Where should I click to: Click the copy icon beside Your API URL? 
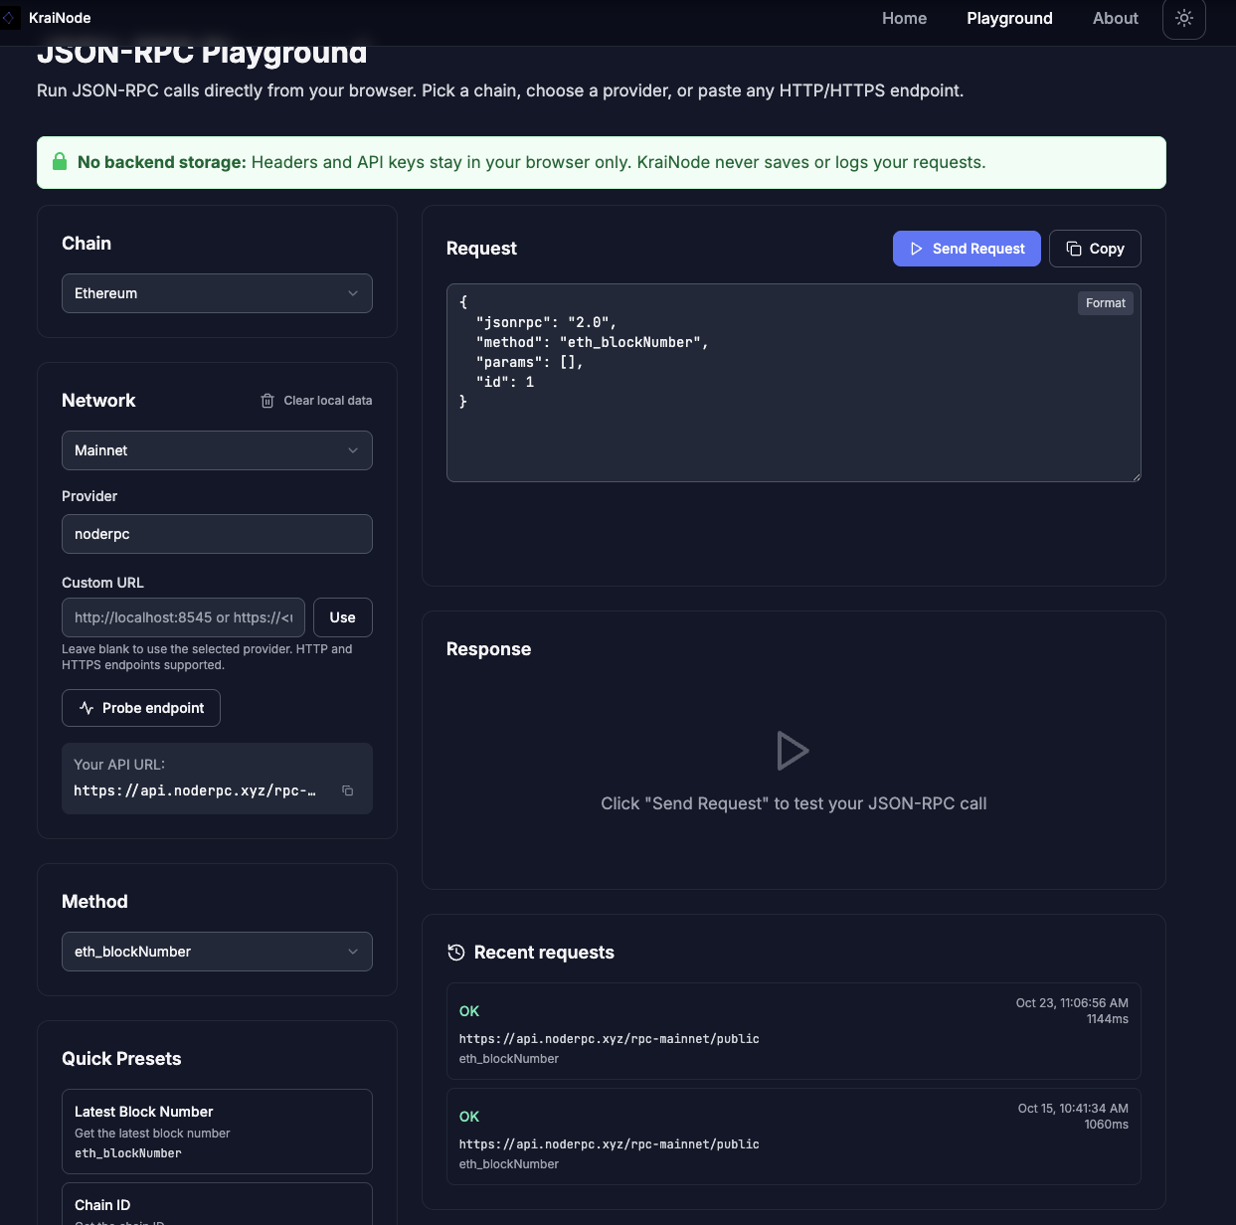click(x=347, y=790)
